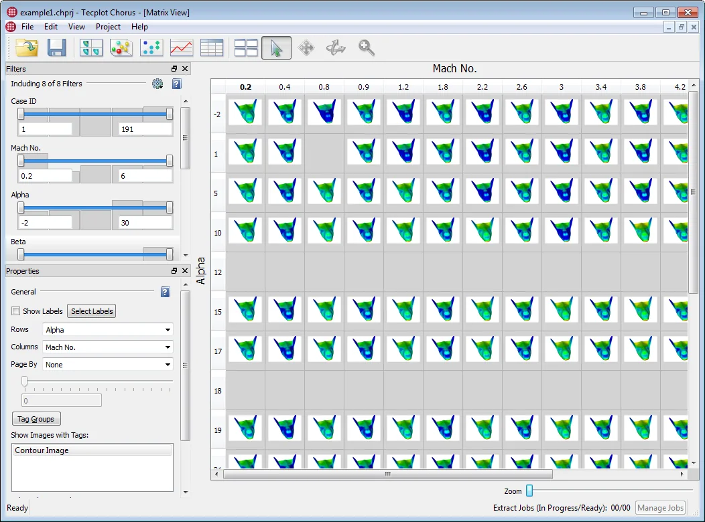This screenshot has width=705, height=522.
Task: Click the Mach No. minimum value field
Action: point(45,176)
